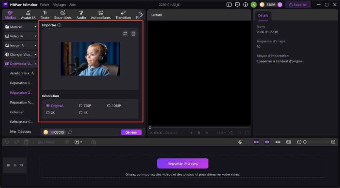Zoom in the timeline with plus
340x188 pixels.
click(x=333, y=142)
